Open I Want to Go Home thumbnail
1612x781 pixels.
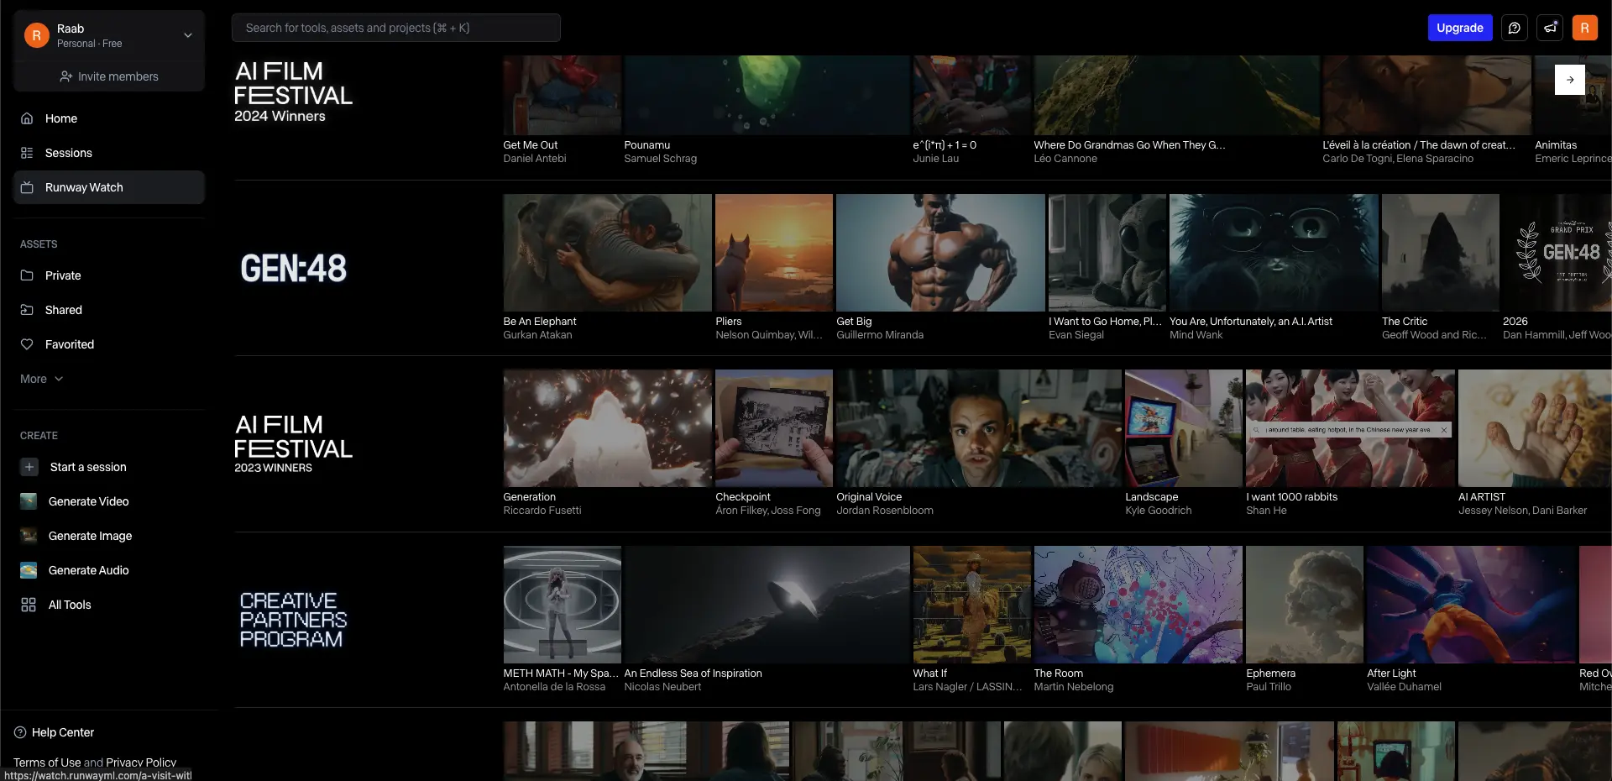(1107, 253)
